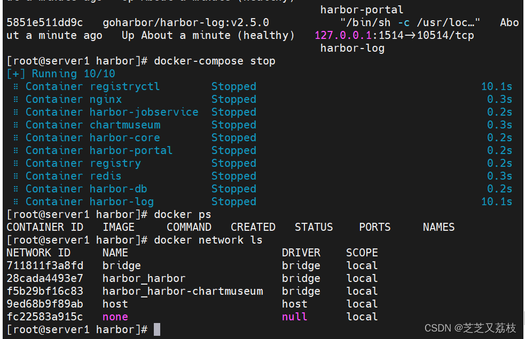Click the network ID 711811f3a8fd
This screenshot has height=339, width=525.
45,265
